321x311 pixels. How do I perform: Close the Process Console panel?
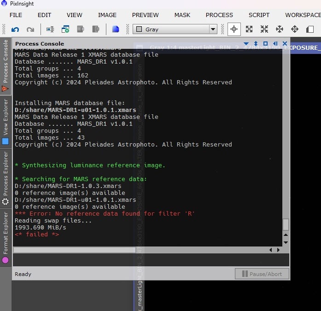click(285, 44)
